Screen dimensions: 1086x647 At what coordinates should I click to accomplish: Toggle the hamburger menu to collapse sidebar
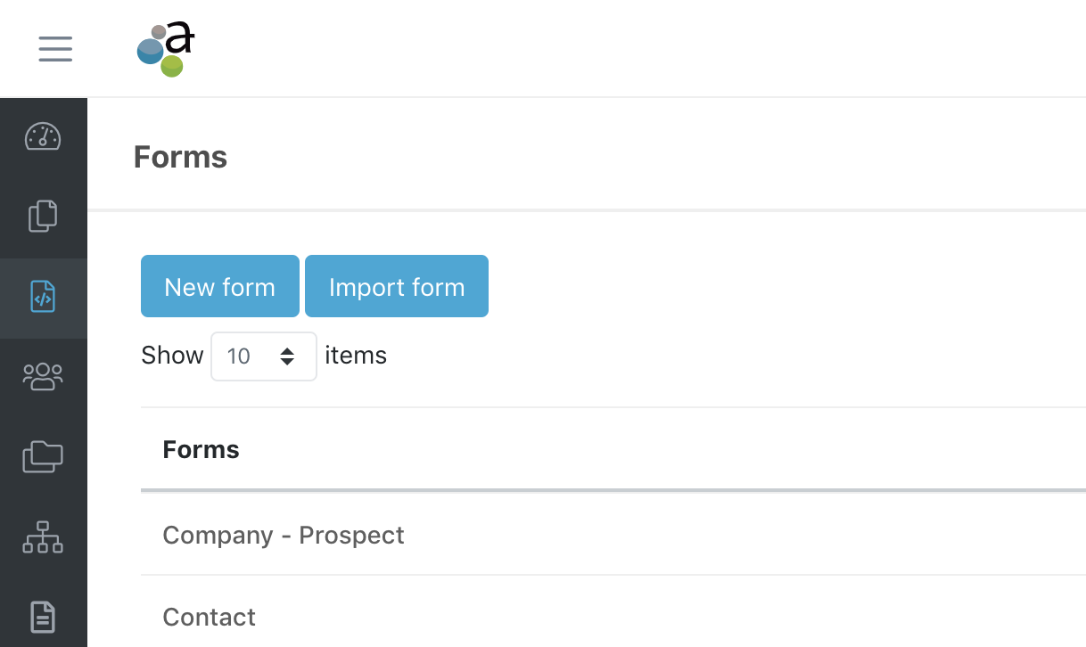click(55, 48)
